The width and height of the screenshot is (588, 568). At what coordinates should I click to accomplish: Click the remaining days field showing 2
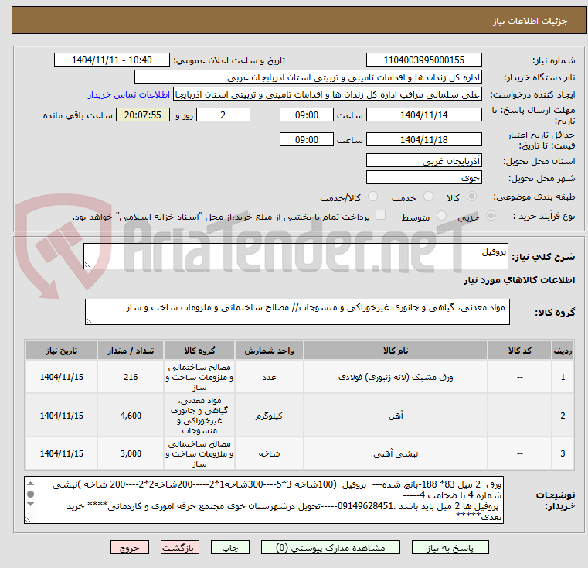click(x=223, y=115)
